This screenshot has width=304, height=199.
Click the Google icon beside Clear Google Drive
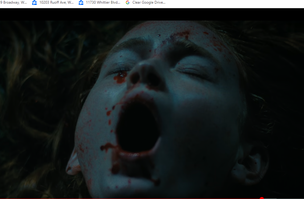pyautogui.click(x=128, y=2)
